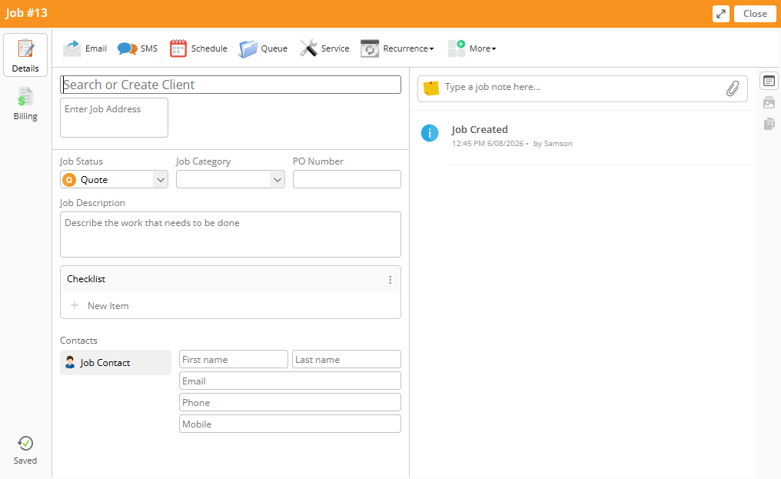This screenshot has height=479, width=781.
Task: Show the notes list panel icon
Action: pos(769,81)
